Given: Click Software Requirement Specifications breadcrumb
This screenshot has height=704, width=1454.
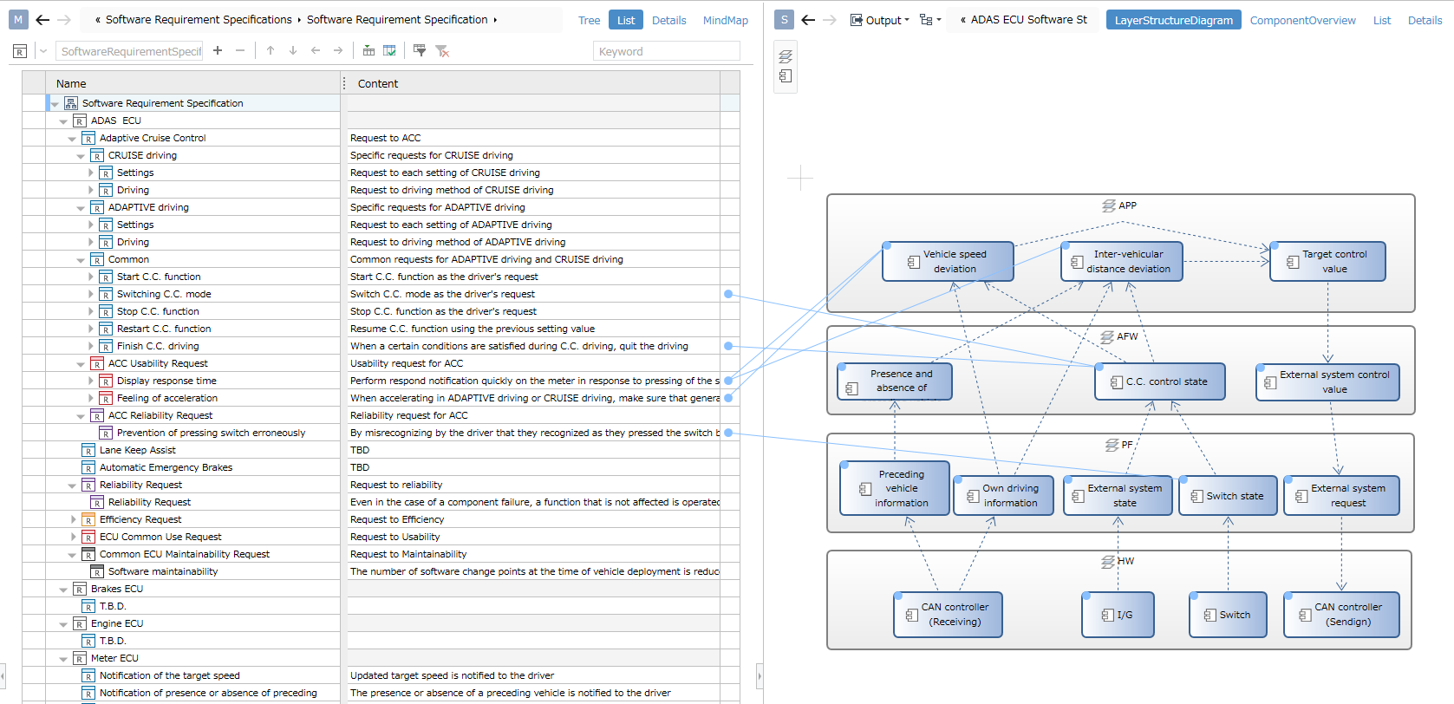Looking at the screenshot, I should (x=199, y=19).
